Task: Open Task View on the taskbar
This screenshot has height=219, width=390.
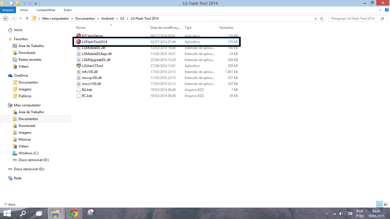Action: click(39, 213)
